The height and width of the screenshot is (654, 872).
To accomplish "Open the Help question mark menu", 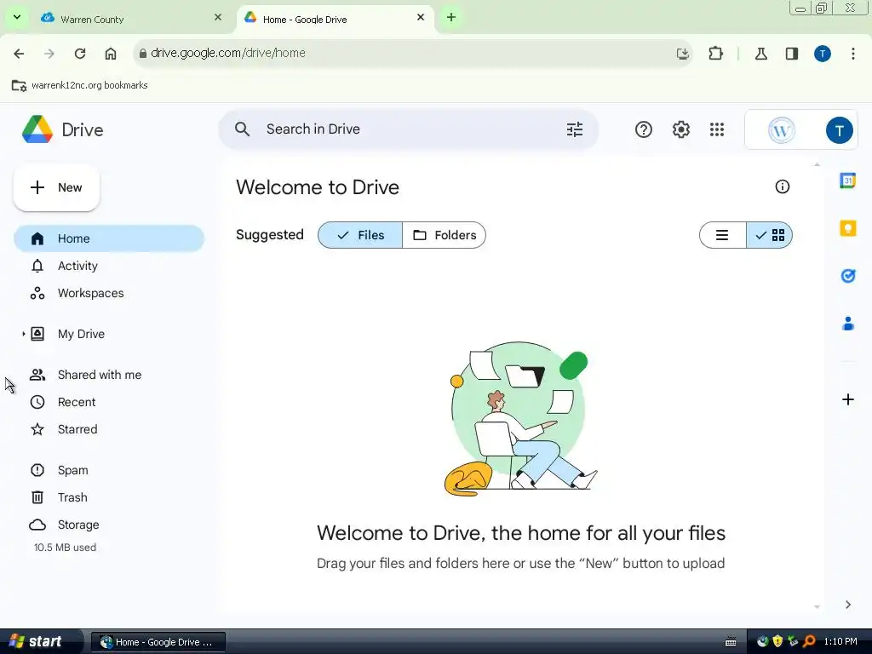I will 644,129.
